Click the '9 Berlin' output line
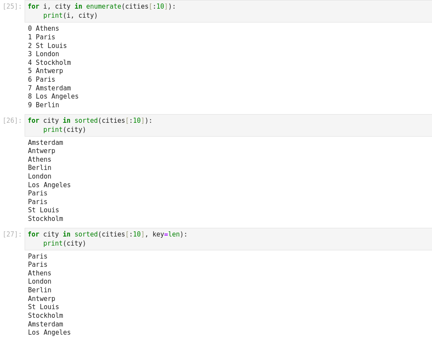 (44, 105)
